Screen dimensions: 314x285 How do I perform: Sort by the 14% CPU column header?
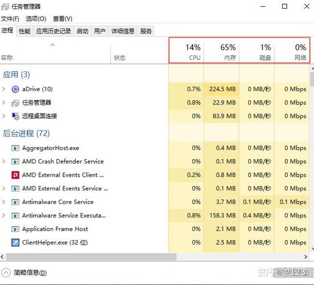click(x=186, y=51)
